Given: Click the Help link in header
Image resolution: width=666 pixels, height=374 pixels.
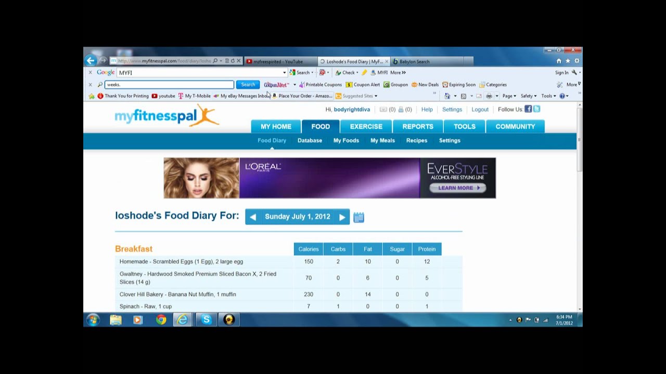Looking at the screenshot, I should pos(427,110).
